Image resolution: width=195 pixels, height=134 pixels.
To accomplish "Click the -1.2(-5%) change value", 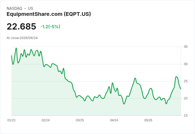I will point(50,27).
